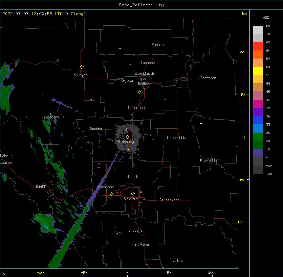Click the white asterisk marker east of Innisfail
The width and height of the screenshot is (283, 277).
(x=165, y=100)
